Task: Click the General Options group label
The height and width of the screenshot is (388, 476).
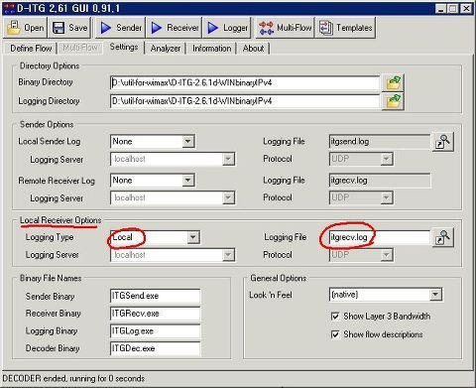Action: 279,278
